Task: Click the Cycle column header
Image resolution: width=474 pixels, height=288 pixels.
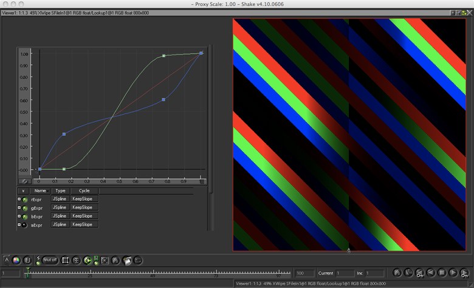Action: coord(84,190)
